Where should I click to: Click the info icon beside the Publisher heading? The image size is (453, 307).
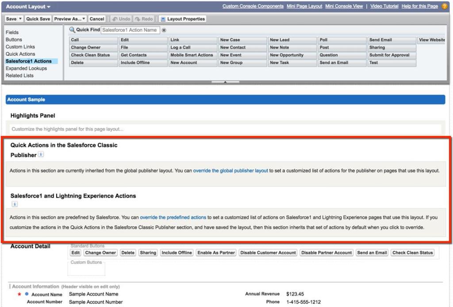41,155
